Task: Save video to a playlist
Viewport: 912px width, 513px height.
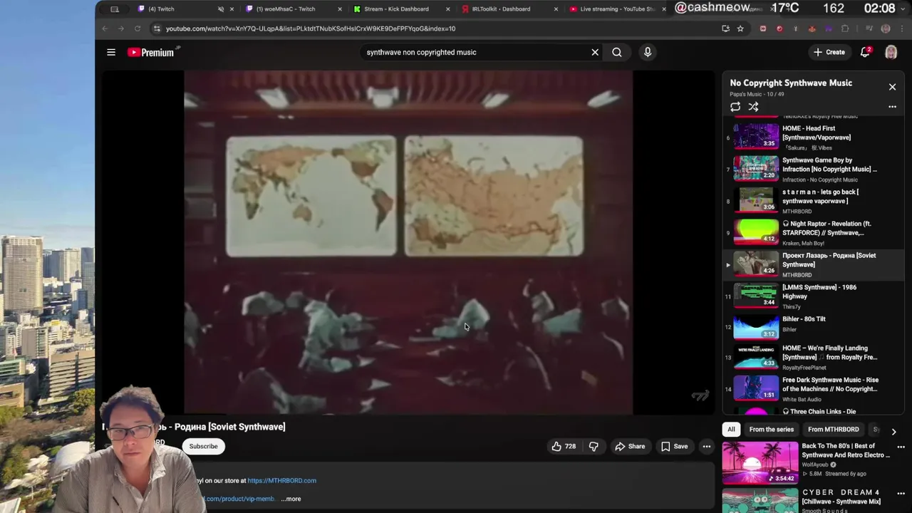Action: point(674,446)
